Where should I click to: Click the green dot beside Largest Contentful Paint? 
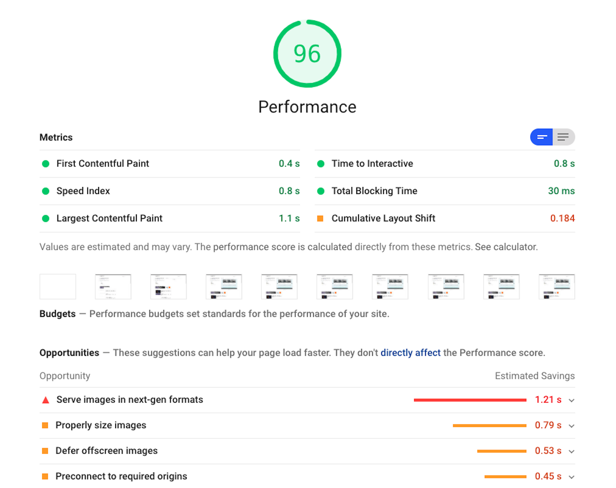(x=45, y=218)
